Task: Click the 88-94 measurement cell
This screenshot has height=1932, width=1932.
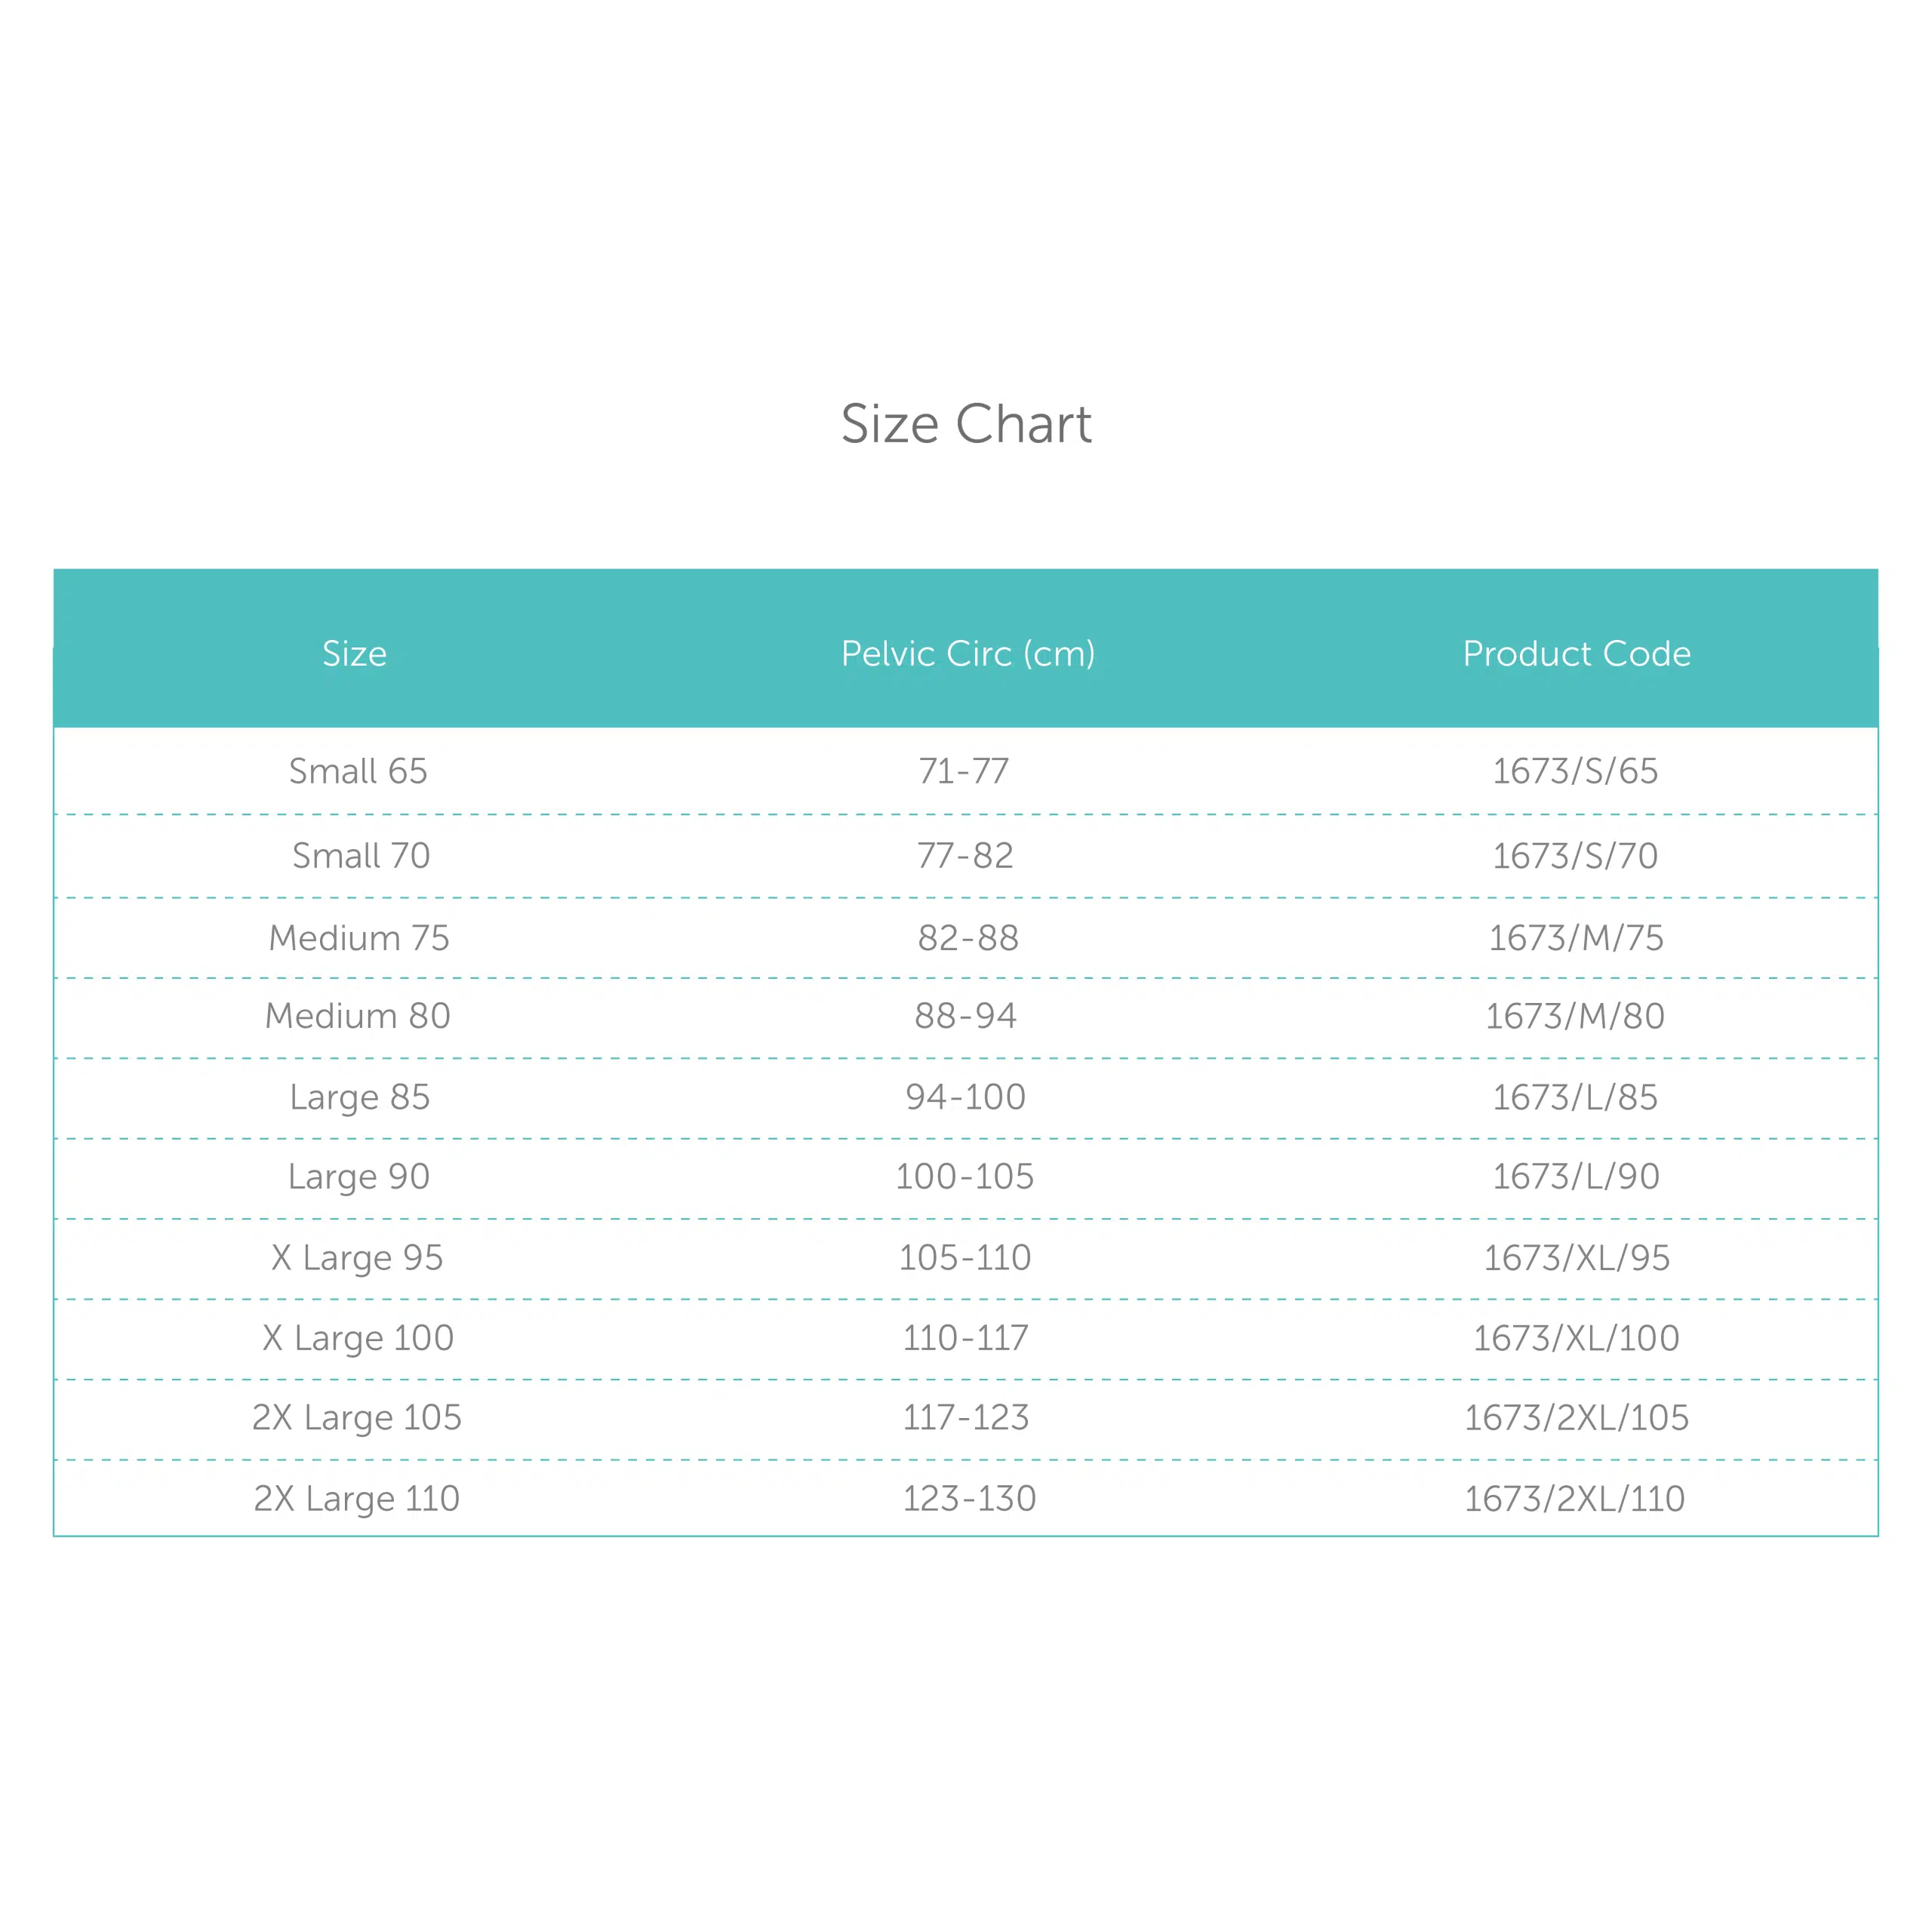Action: coord(965,1016)
